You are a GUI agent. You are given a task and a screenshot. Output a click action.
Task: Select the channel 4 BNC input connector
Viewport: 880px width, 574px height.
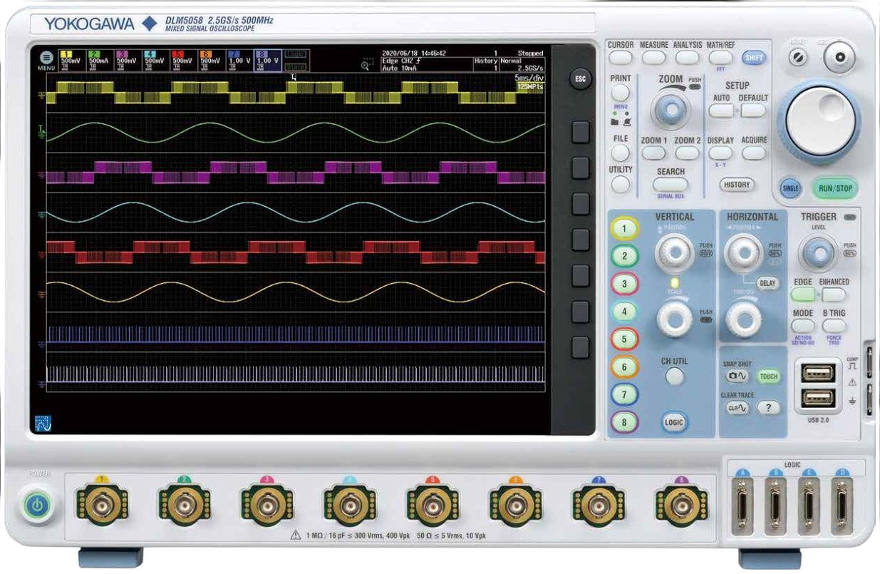pyautogui.click(x=348, y=506)
